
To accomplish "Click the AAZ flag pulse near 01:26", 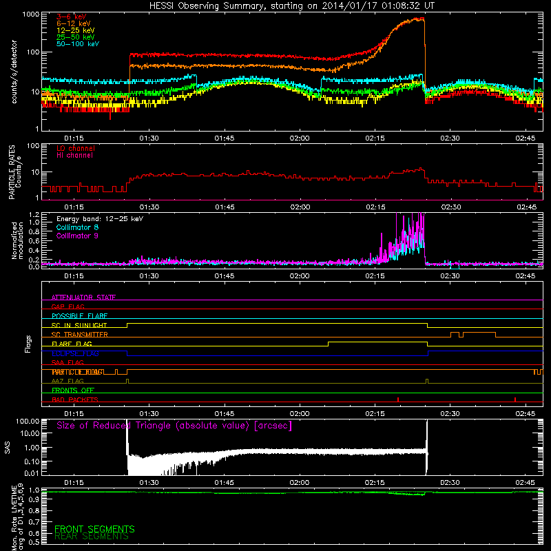I will click(x=127, y=381).
